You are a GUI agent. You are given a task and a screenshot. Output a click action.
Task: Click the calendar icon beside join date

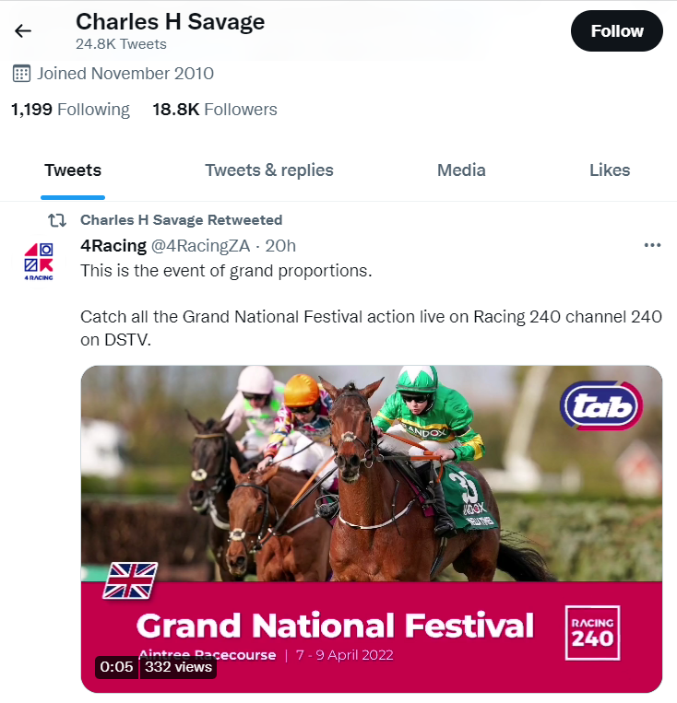tap(21, 73)
